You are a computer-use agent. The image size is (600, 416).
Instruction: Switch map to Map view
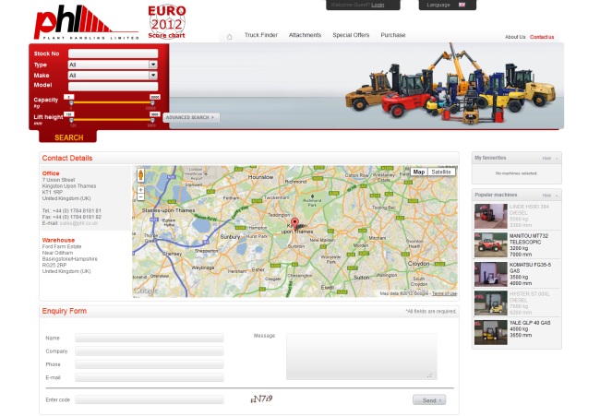(419, 172)
